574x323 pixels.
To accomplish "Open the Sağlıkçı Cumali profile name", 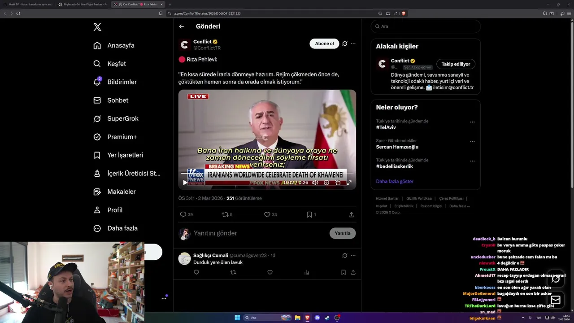I will tap(211, 255).
